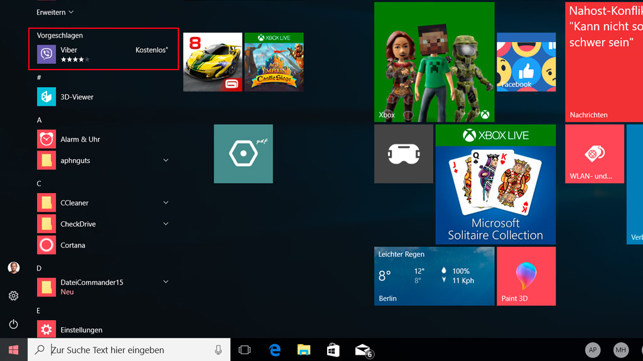This screenshot has height=361, width=643.
Task: Open the Asphalt 8 racing game tile
Action: pyautogui.click(x=213, y=62)
